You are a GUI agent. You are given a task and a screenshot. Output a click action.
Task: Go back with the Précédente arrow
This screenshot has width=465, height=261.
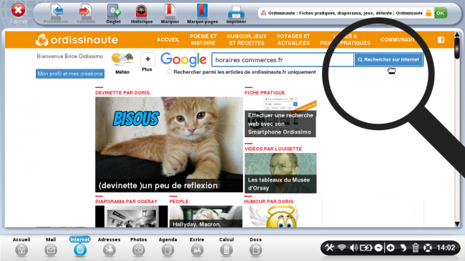[56, 14]
